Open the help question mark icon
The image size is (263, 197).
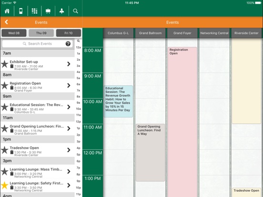(68, 44)
